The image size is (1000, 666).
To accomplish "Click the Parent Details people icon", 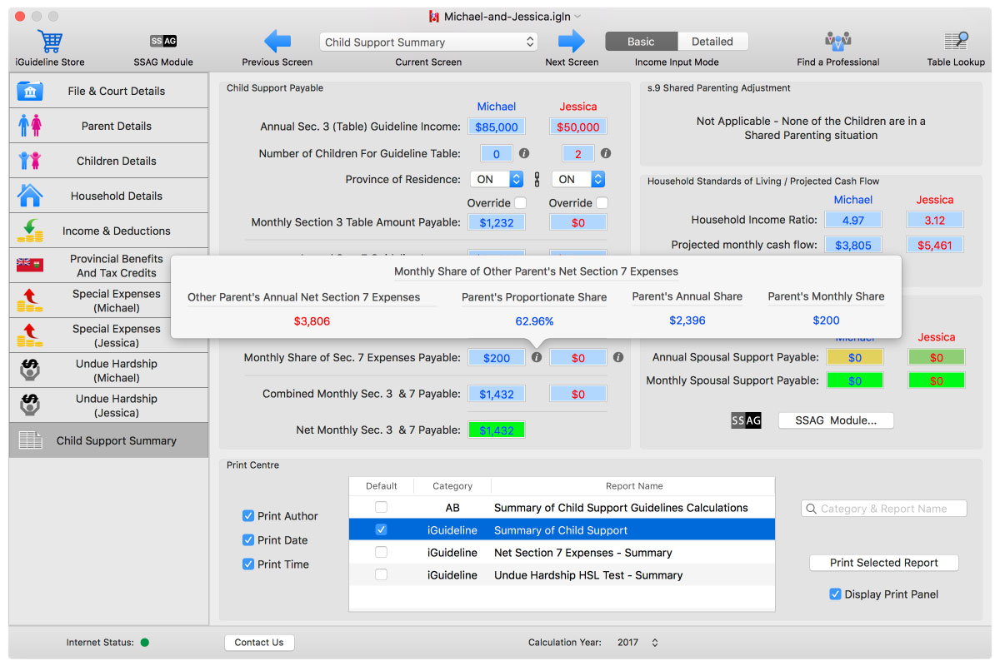I will [30, 126].
